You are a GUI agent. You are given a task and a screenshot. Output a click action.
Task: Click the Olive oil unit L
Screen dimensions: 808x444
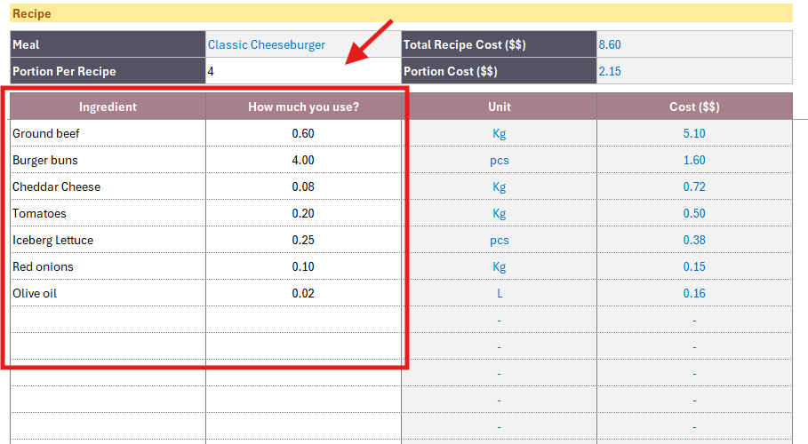(500, 293)
